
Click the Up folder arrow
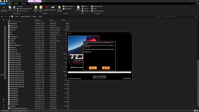coord(10,16)
